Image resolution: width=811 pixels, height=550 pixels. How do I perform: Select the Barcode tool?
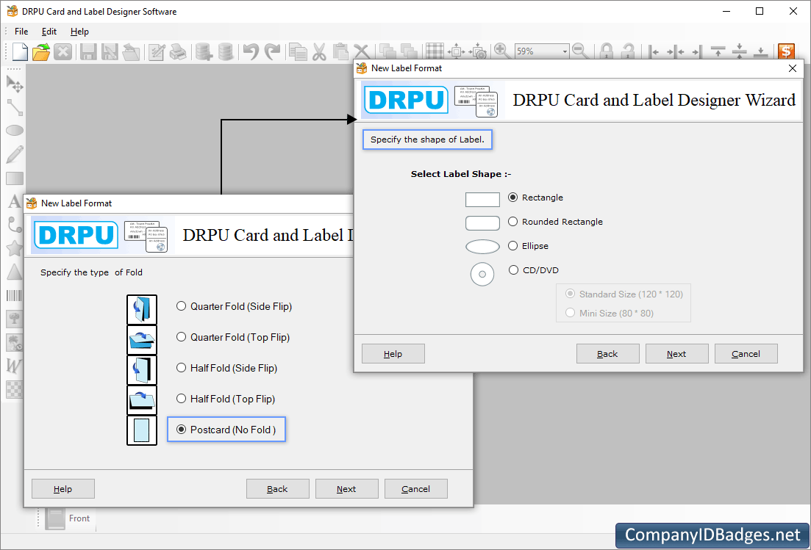click(15, 295)
